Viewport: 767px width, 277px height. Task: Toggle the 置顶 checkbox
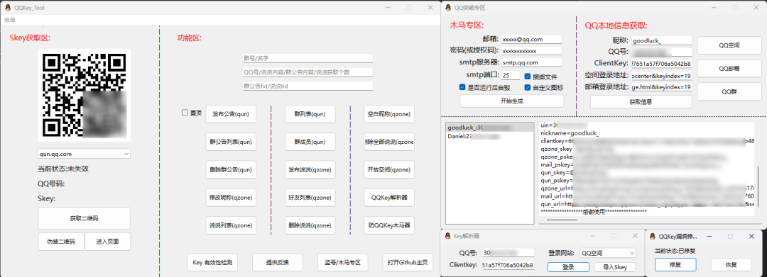tap(185, 113)
